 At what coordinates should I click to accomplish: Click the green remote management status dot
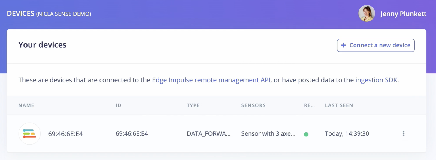click(306, 134)
